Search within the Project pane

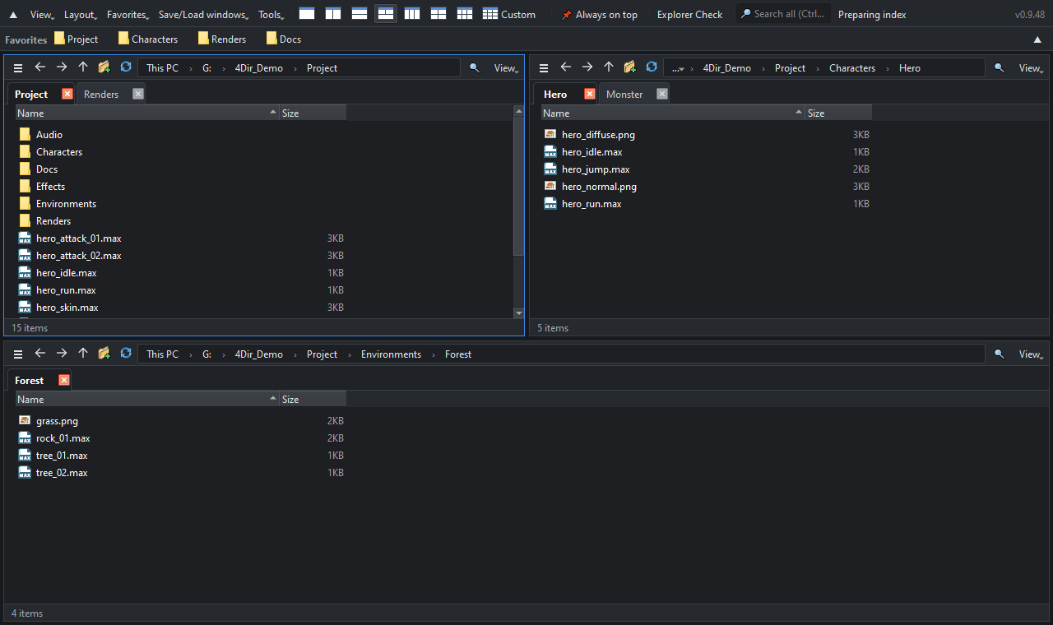tap(475, 68)
